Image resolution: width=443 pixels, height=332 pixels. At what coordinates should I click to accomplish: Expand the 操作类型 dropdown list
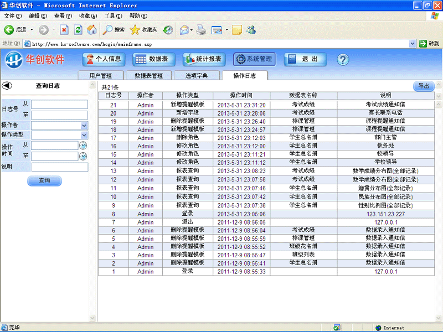click(x=84, y=135)
